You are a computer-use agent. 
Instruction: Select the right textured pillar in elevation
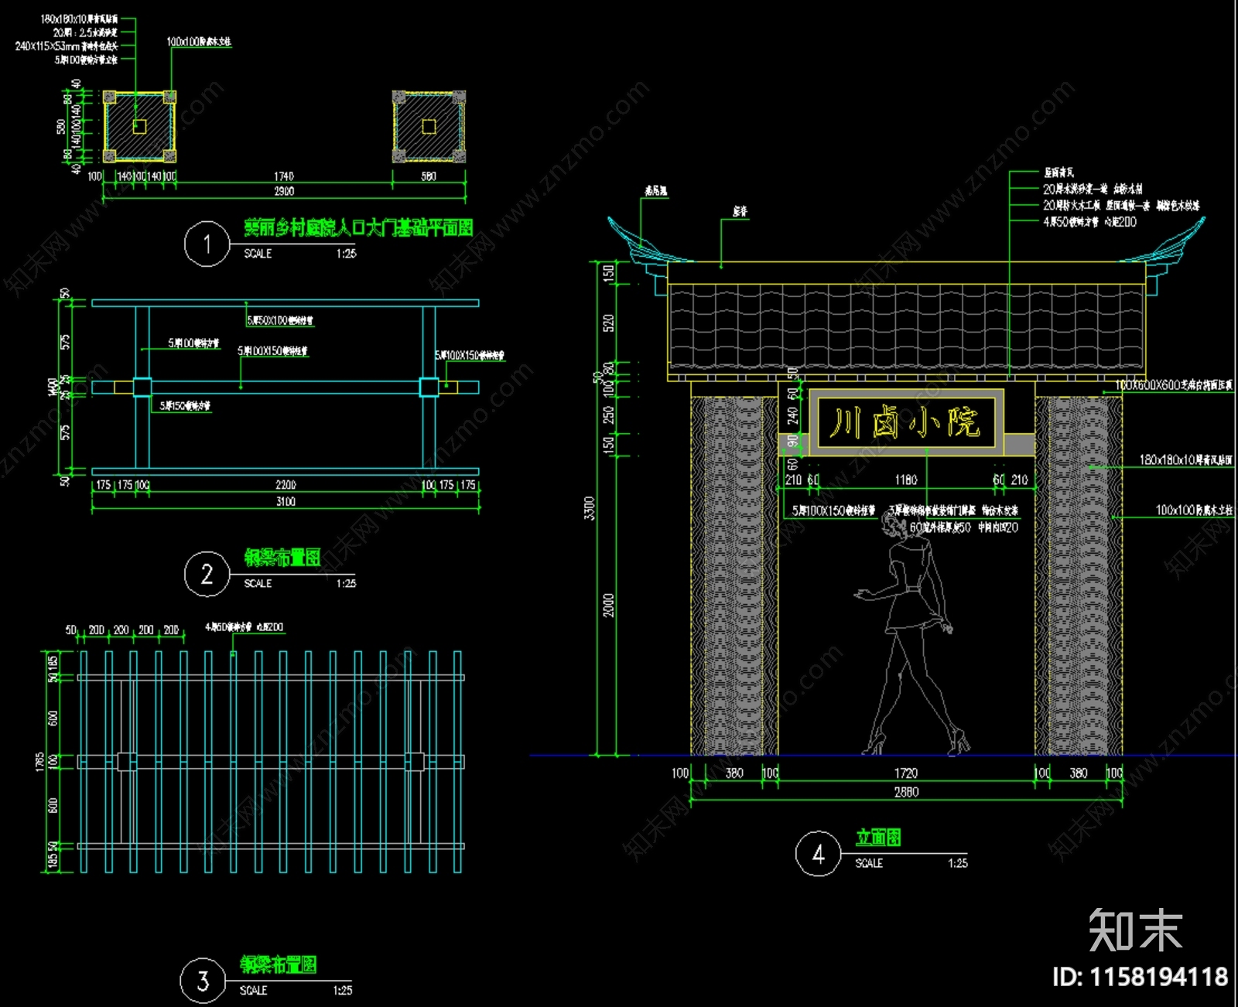click(1079, 576)
